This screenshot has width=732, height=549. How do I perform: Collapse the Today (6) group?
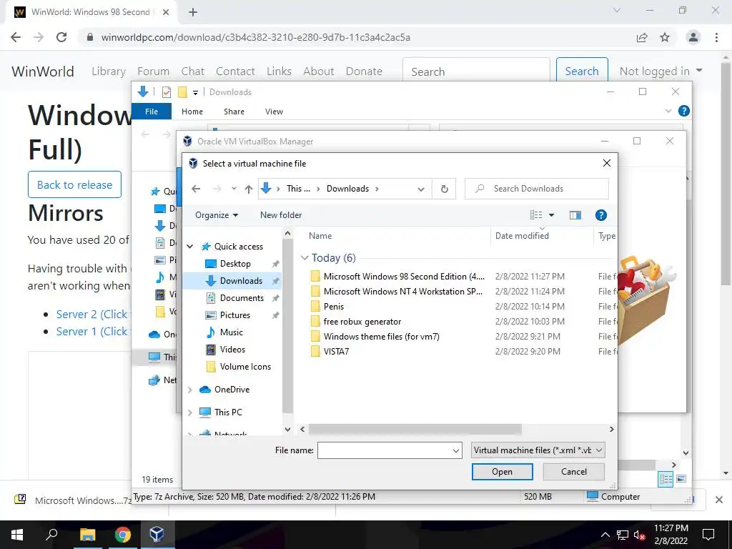tap(305, 257)
